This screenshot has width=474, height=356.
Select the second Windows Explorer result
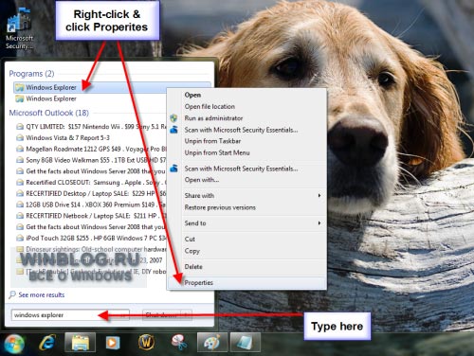(x=51, y=98)
